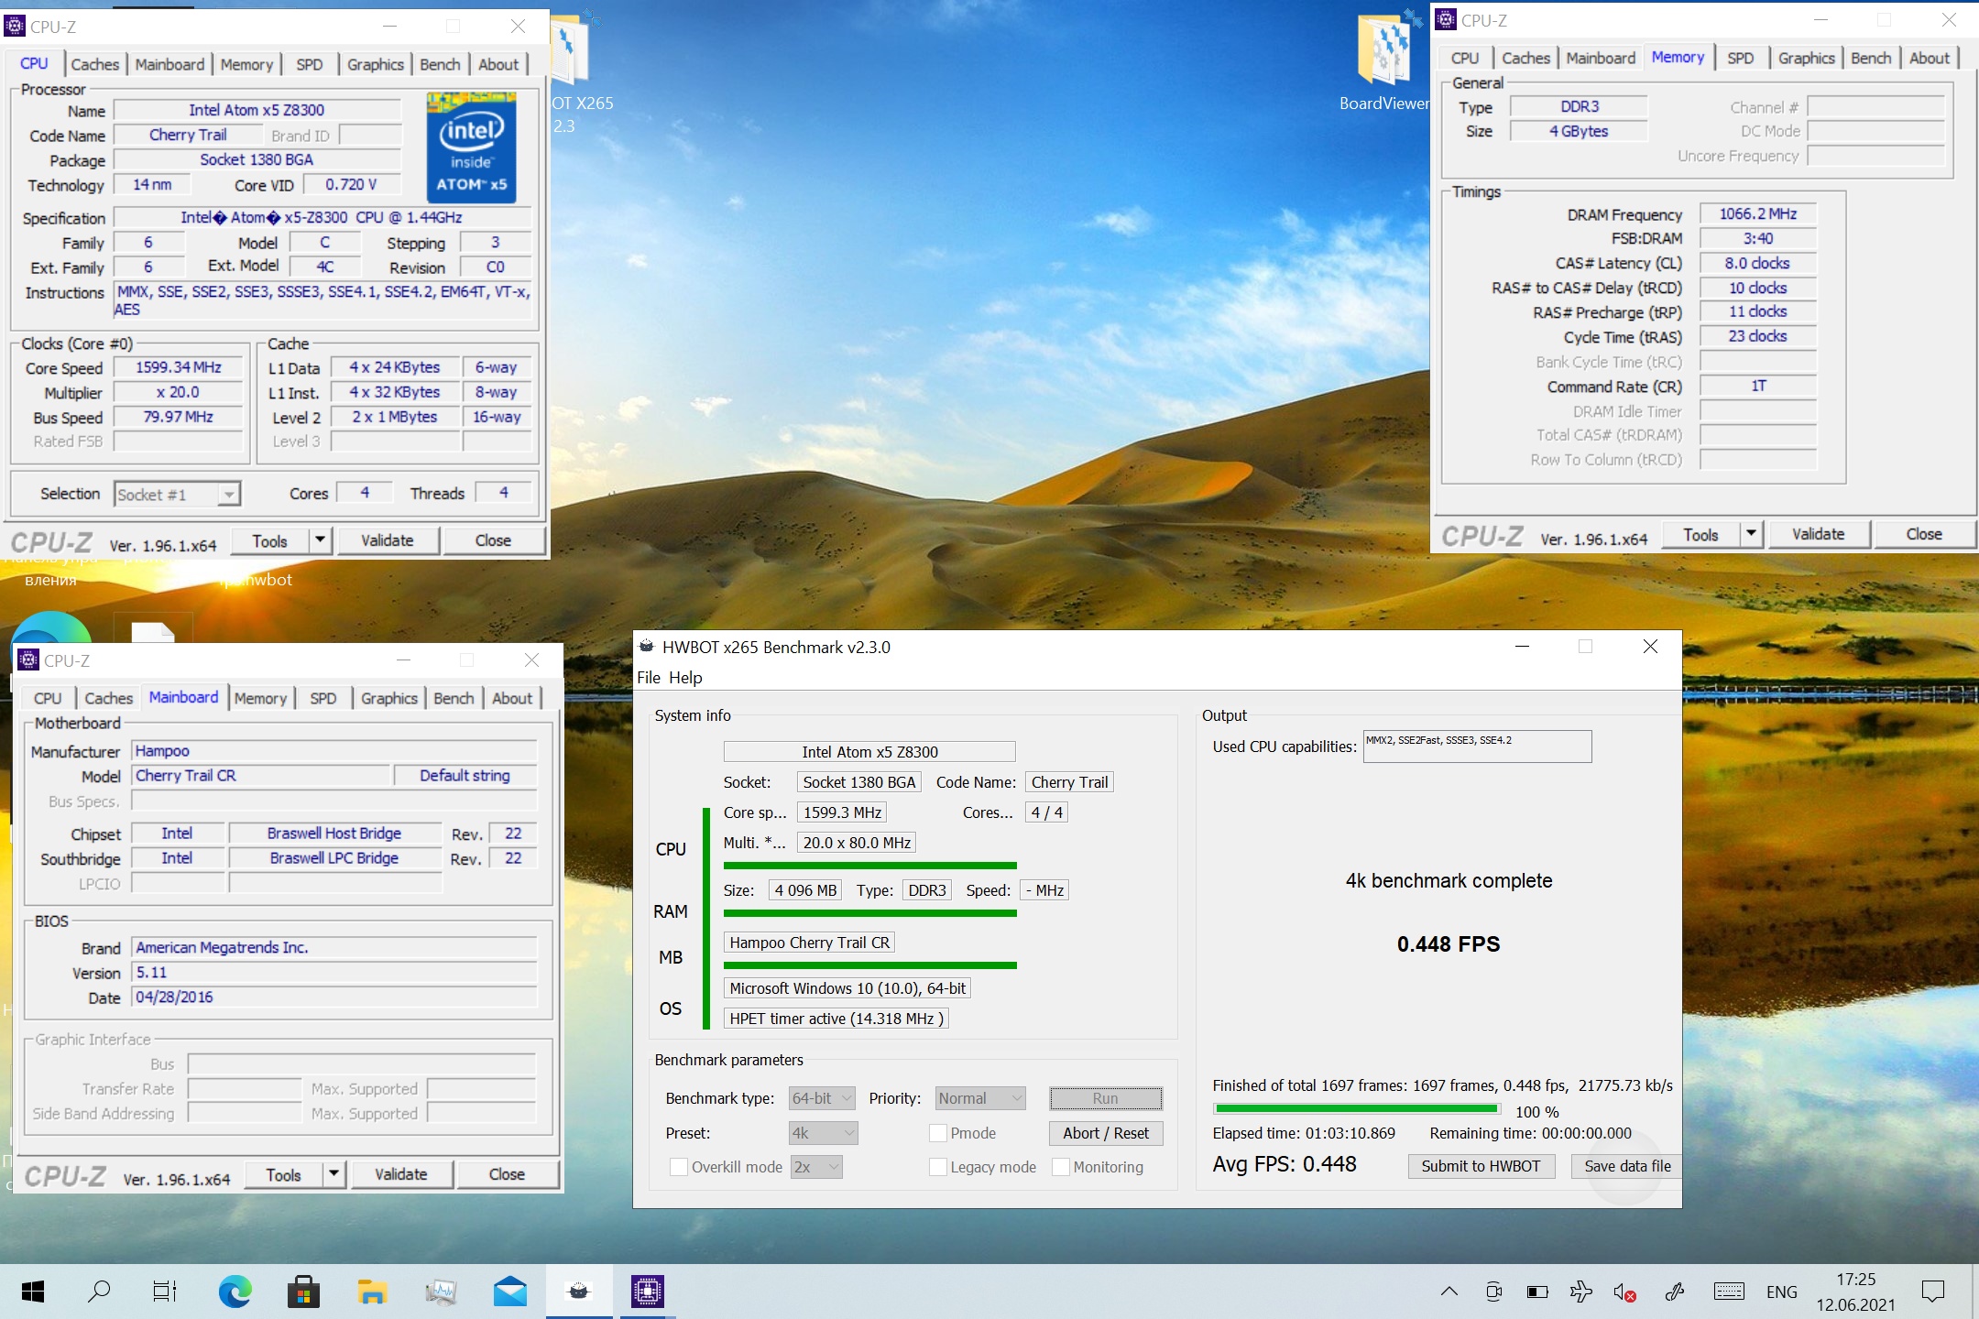Click DRAM Frequency 1066.2 MHz value

pos(1757,213)
